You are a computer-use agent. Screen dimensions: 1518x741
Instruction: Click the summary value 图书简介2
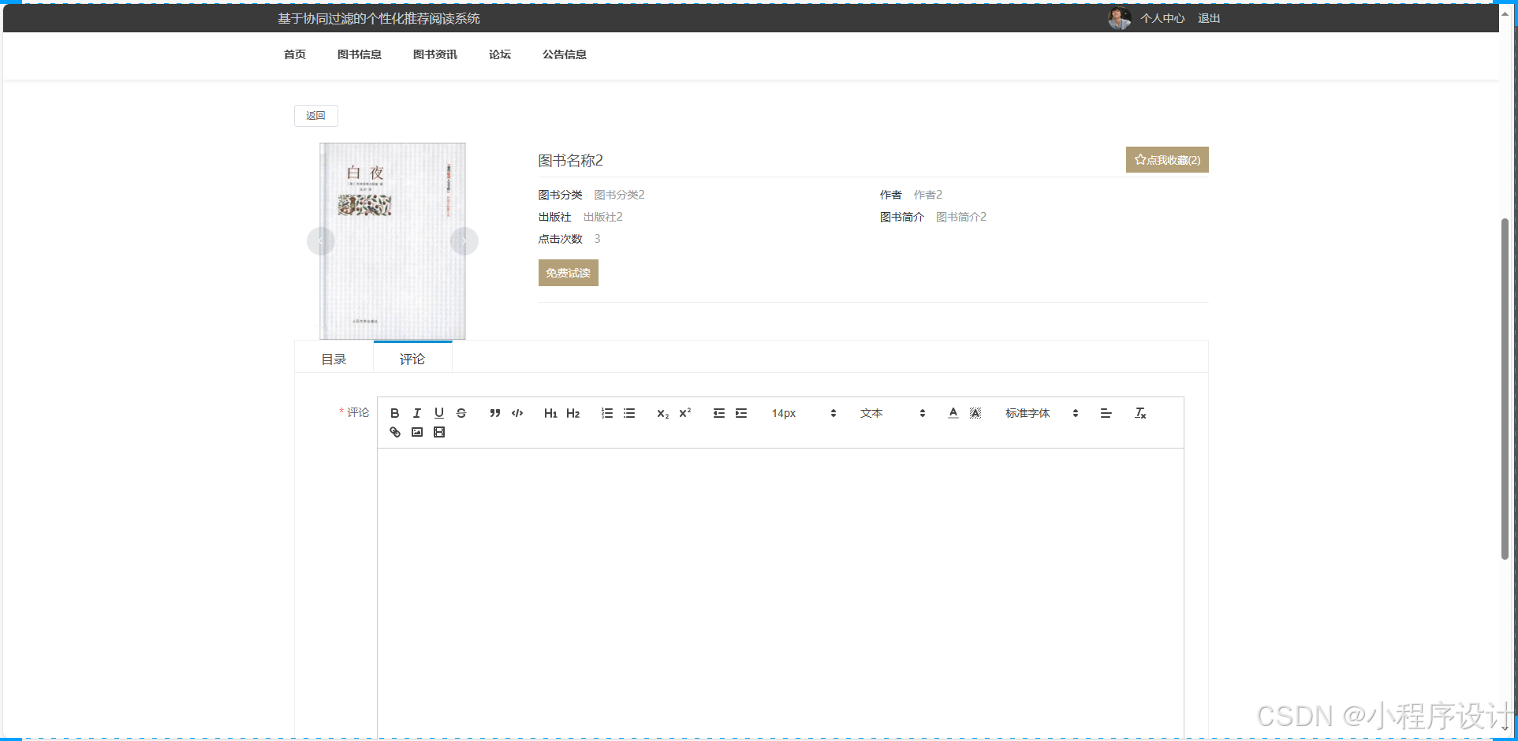point(961,217)
